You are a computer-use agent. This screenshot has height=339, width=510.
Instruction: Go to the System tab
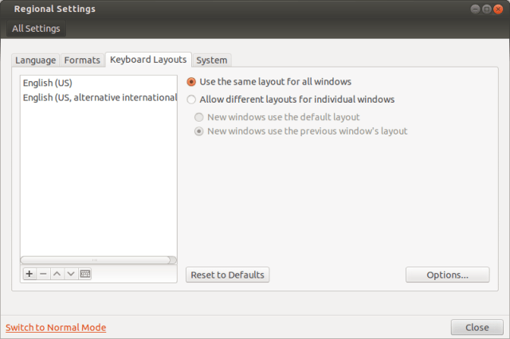click(x=212, y=60)
